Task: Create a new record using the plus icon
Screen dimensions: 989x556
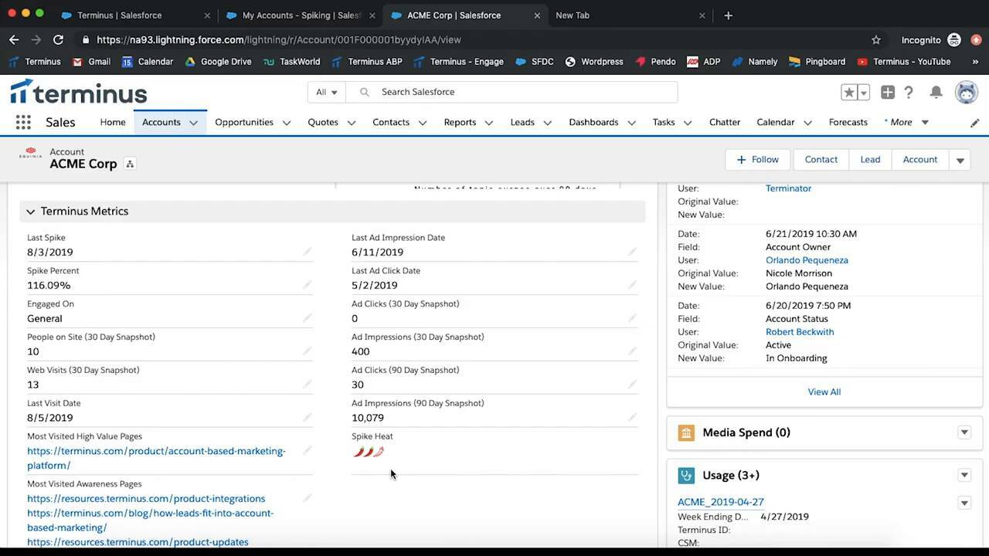Action: coord(887,92)
